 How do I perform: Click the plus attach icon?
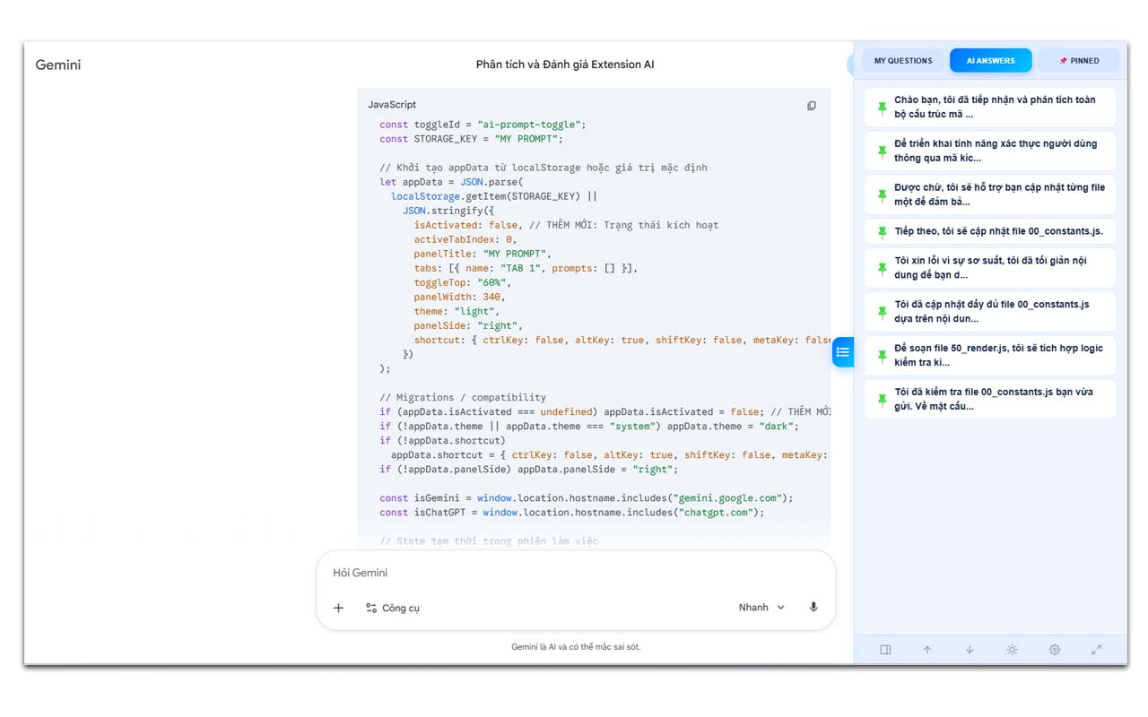[338, 608]
